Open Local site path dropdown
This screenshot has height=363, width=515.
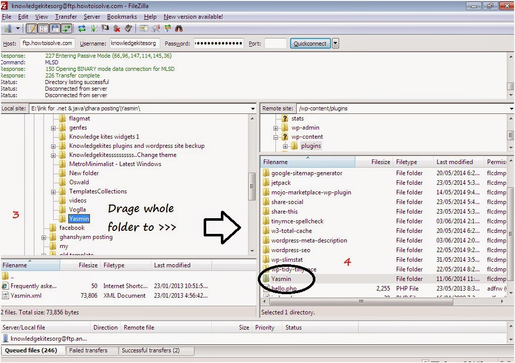point(253,108)
